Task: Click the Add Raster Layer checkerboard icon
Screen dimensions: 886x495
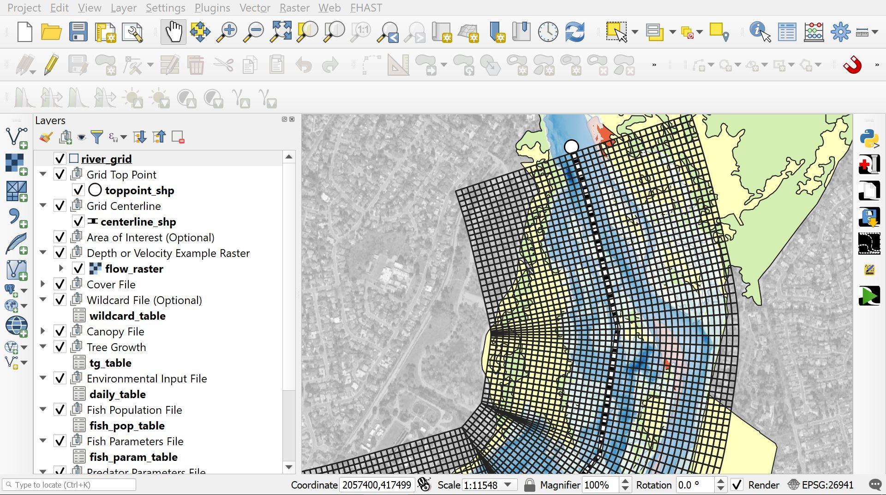Action: click(16, 164)
